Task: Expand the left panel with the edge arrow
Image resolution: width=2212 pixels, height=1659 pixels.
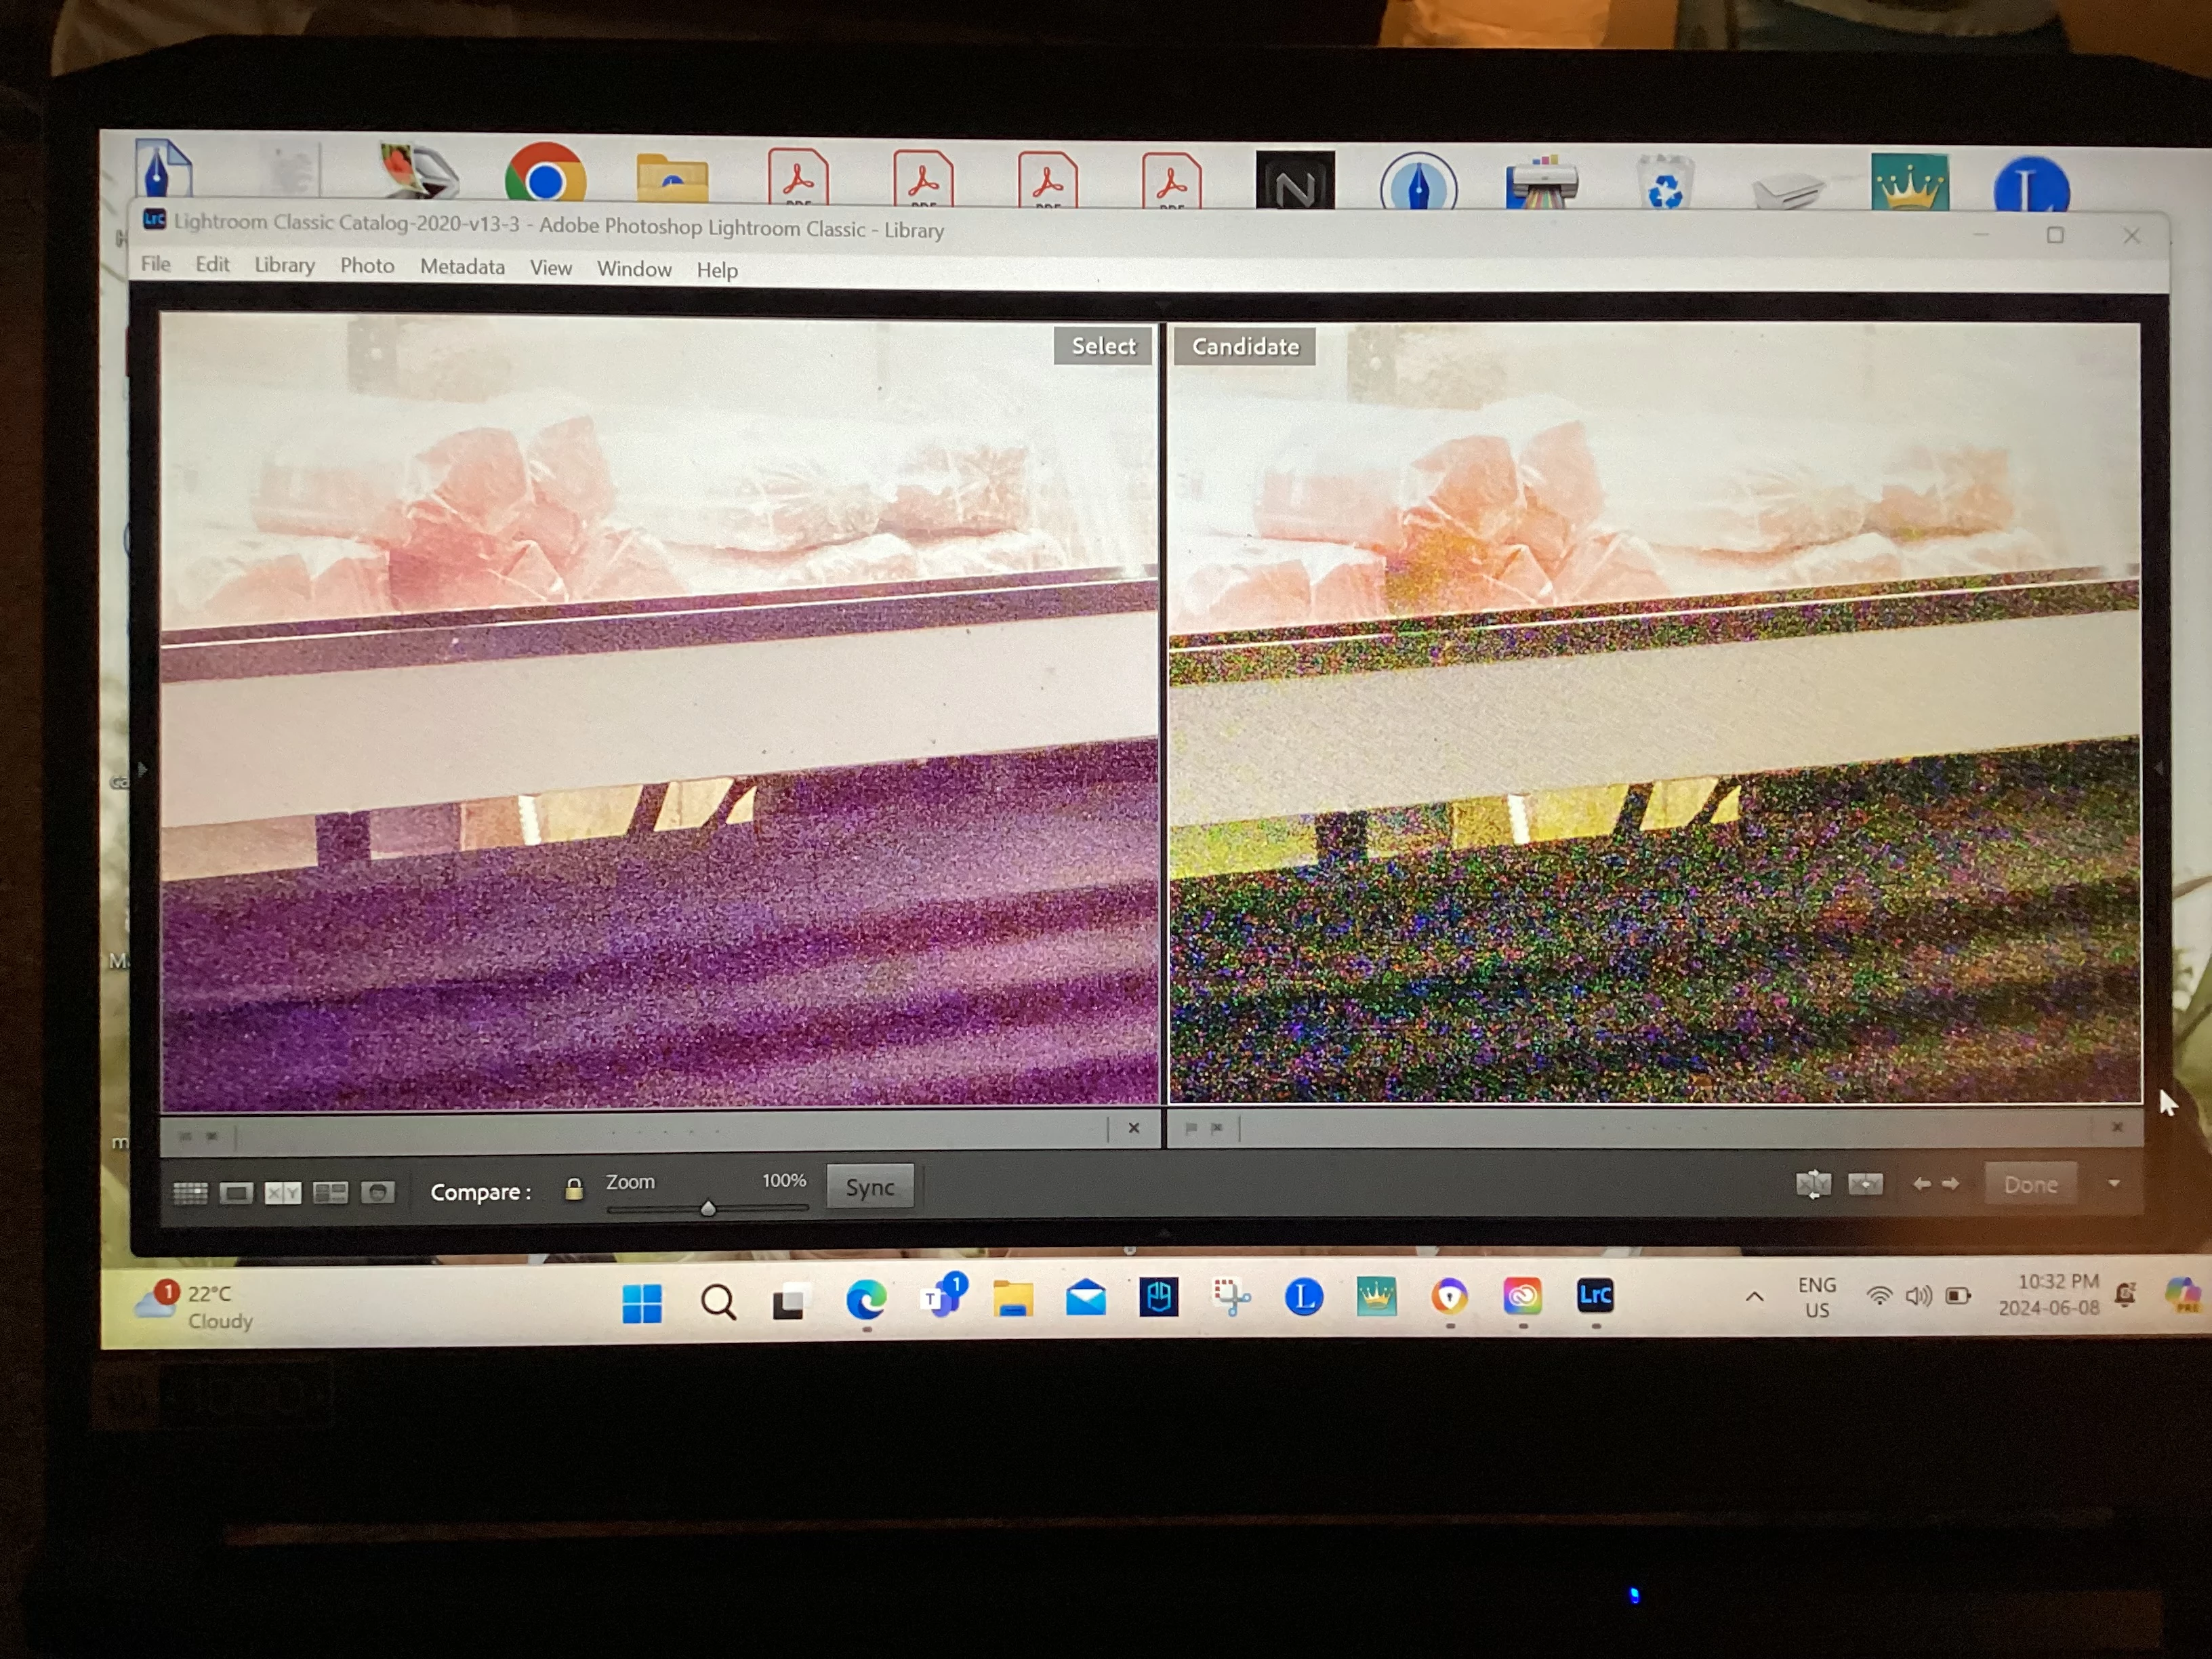Action: coord(142,769)
